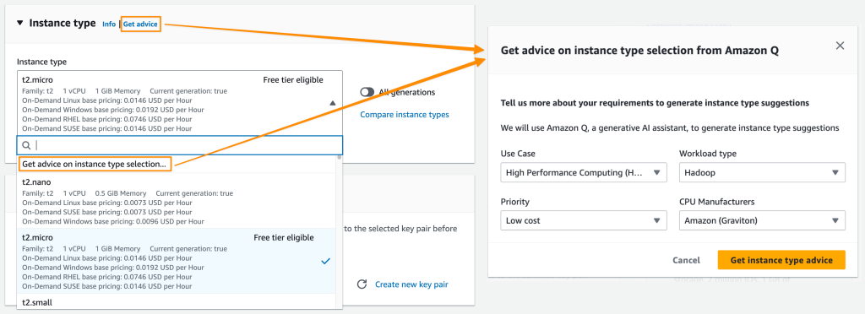Image resolution: width=865 pixels, height=314 pixels.
Task: Close the Amazon Q advice dialog
Action: coord(841,46)
